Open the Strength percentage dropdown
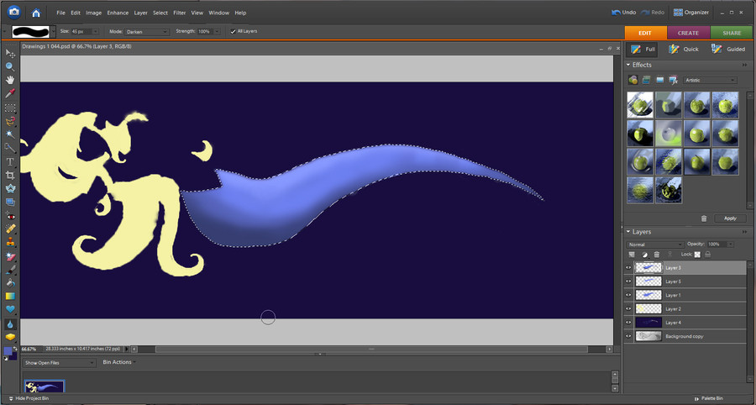The width and height of the screenshot is (756, 405). click(217, 31)
